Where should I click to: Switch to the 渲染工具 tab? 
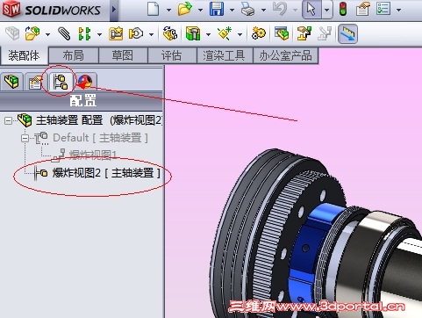[x=224, y=55]
